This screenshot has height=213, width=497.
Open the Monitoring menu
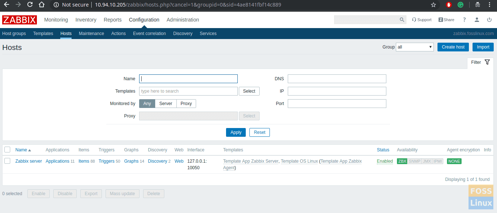point(56,20)
